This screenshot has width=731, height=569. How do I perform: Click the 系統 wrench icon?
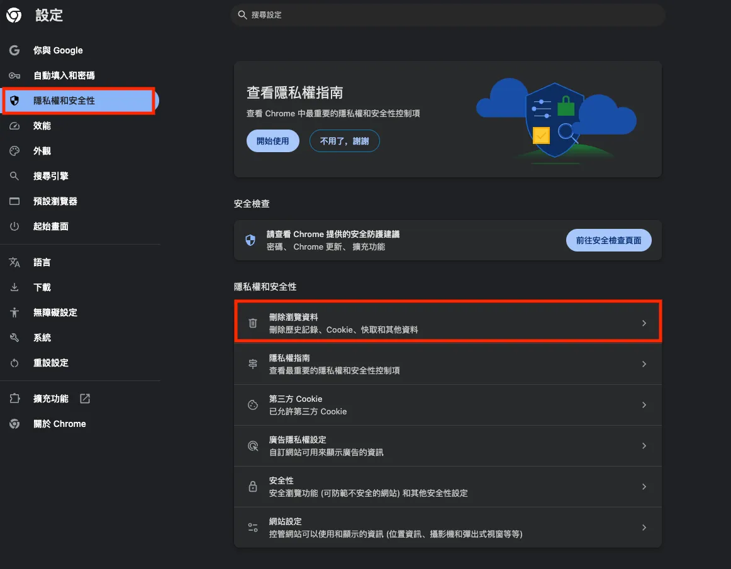tap(14, 338)
